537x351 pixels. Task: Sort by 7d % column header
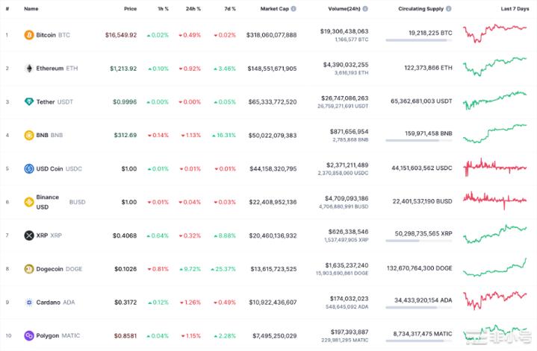coord(229,9)
